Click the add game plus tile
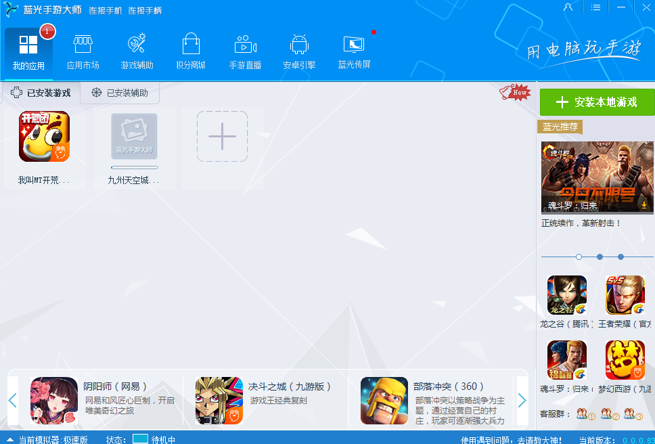 coord(222,136)
